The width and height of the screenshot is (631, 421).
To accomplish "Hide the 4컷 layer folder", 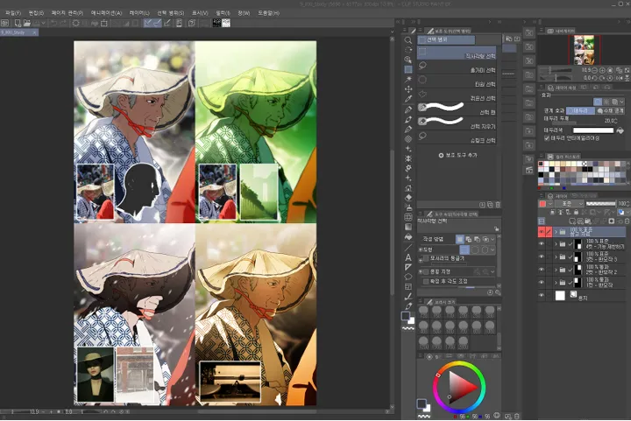I will tap(542, 244).
